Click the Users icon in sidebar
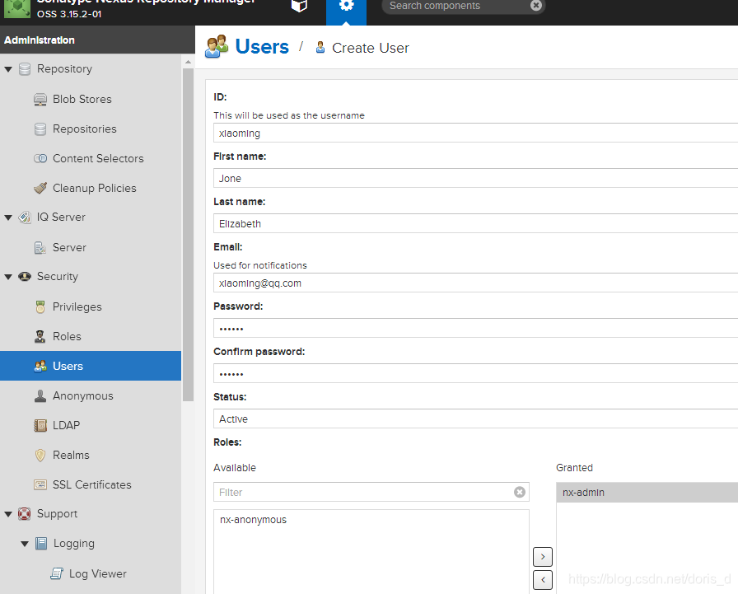Viewport: 738px width, 594px height. point(40,366)
